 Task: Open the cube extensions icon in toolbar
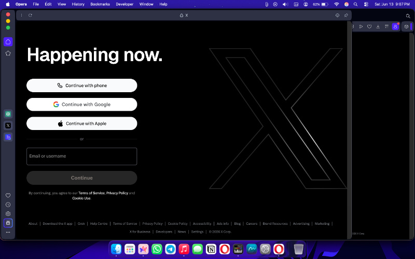click(x=407, y=26)
